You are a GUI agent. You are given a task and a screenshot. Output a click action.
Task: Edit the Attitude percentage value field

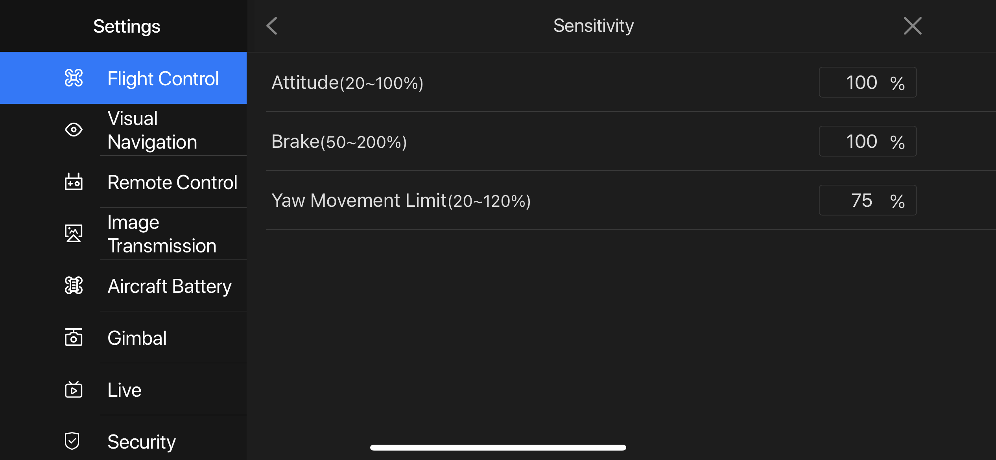(868, 82)
